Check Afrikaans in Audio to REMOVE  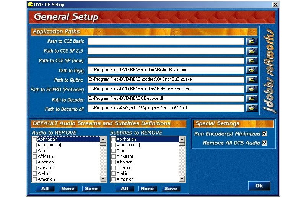pyautogui.click(x=35, y=156)
